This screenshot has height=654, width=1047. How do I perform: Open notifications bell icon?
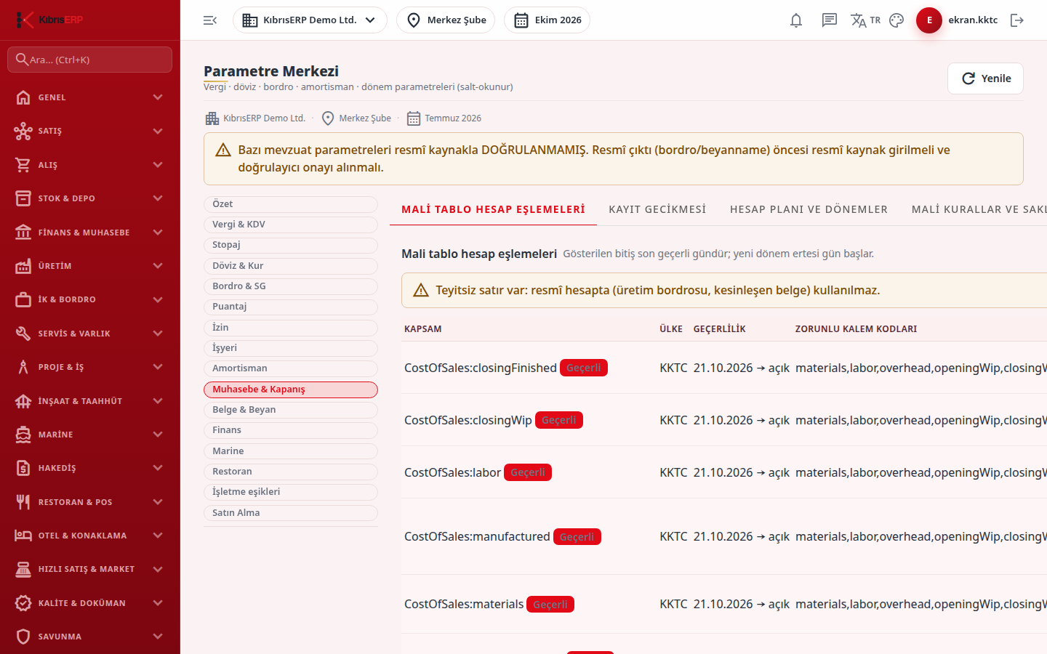click(x=796, y=20)
